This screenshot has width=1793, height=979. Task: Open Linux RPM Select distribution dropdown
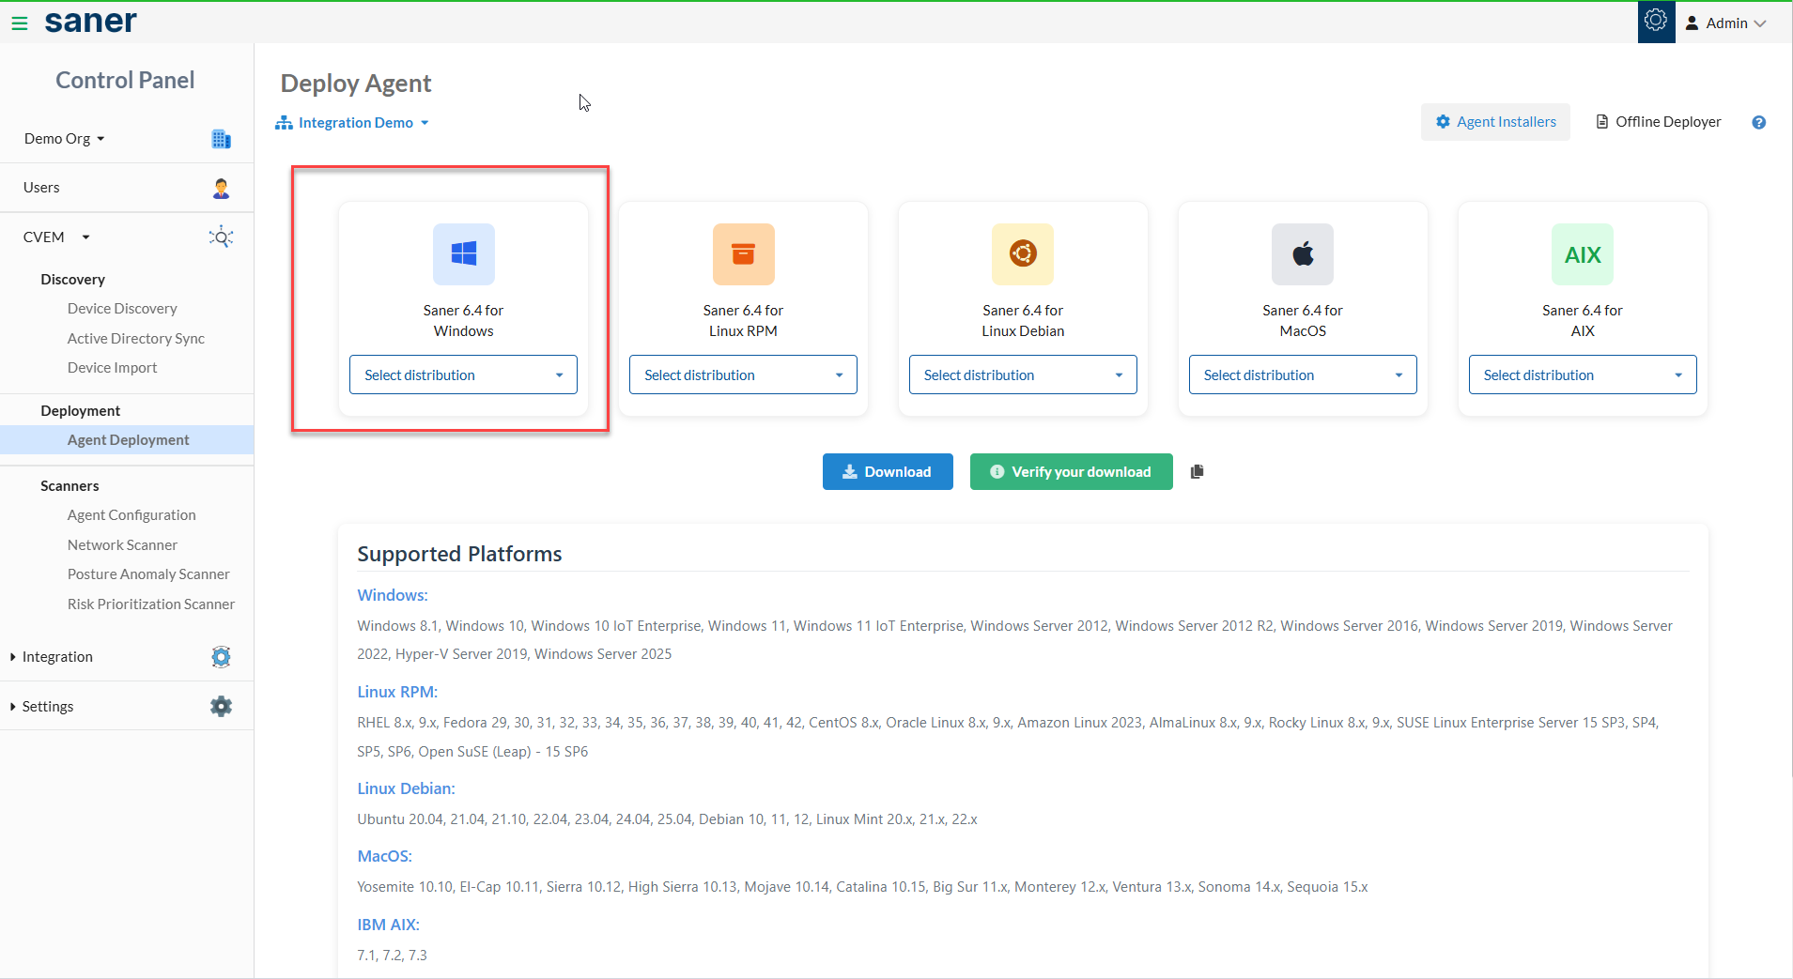[x=744, y=375]
